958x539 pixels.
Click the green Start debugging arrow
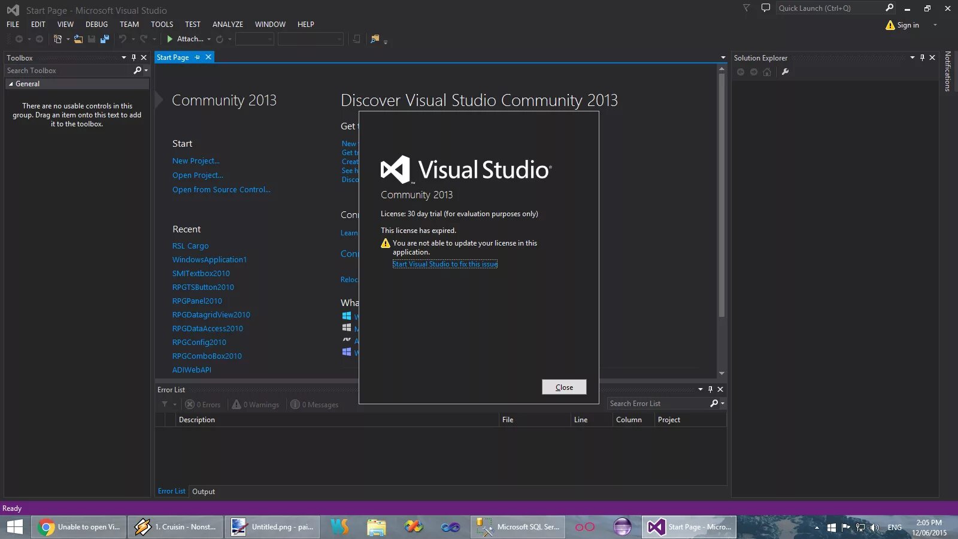[x=170, y=39]
